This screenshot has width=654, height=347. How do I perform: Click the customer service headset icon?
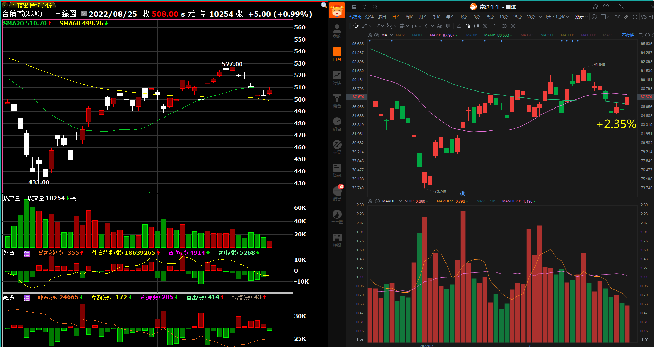(596, 7)
